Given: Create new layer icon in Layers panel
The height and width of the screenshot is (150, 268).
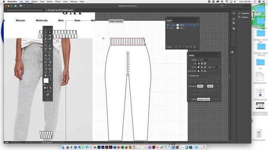Looking at the screenshot, I should 191,47.
